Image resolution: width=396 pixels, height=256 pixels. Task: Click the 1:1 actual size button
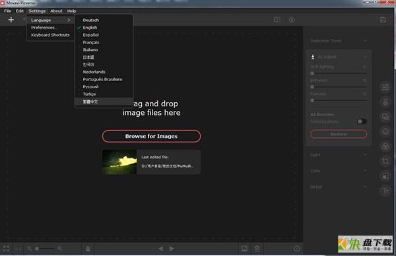18,249
